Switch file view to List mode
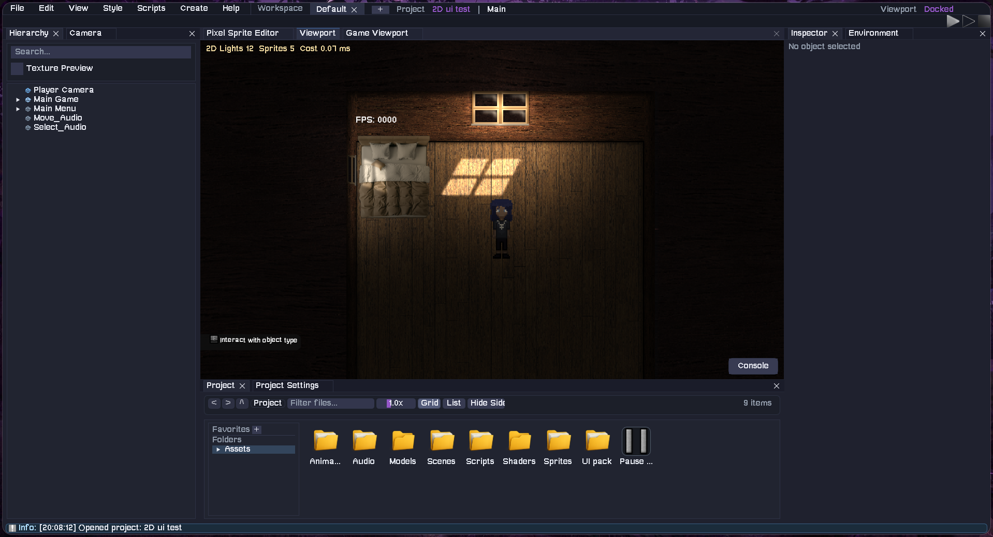The image size is (993, 537). pyautogui.click(x=453, y=403)
